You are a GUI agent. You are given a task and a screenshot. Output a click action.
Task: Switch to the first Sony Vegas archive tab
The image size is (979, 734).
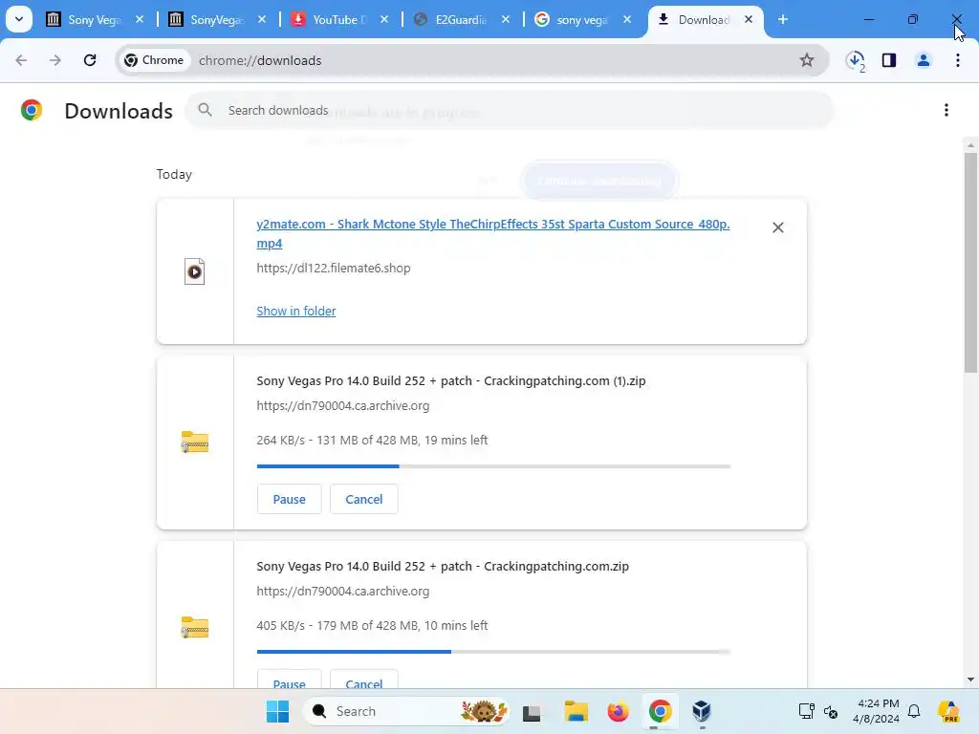[94, 20]
